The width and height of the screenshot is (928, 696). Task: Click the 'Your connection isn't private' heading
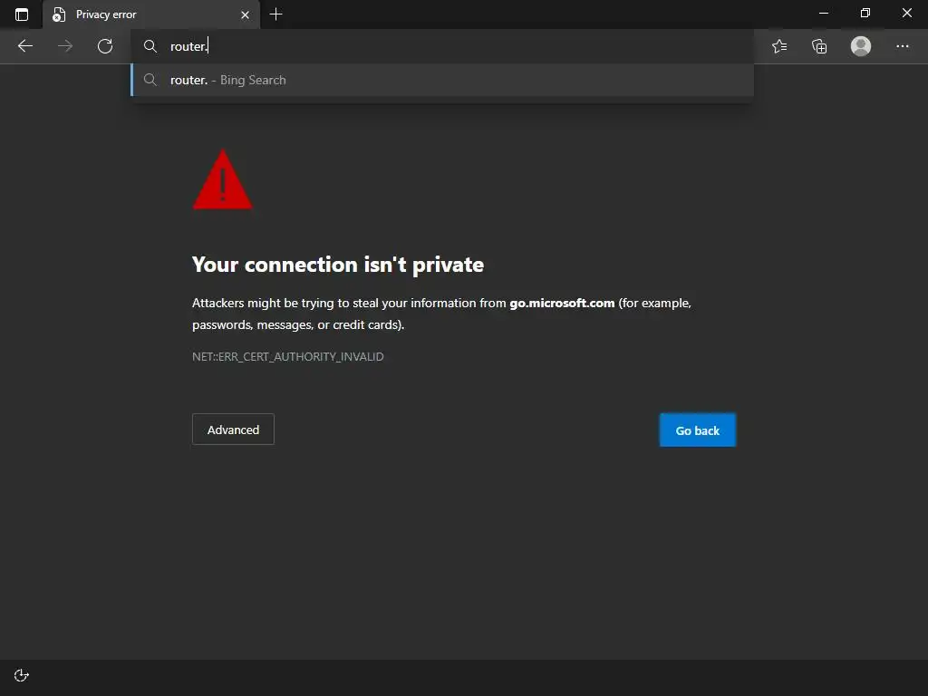point(338,265)
